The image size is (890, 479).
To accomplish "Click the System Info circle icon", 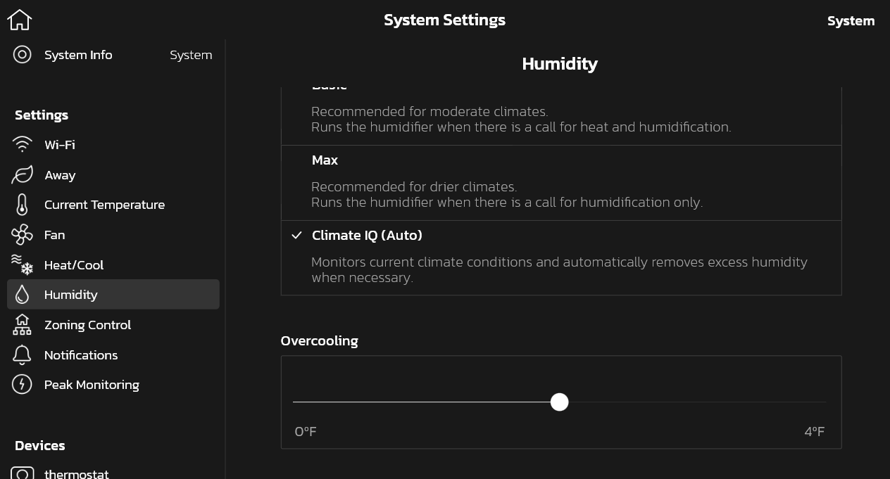I will click(23, 55).
